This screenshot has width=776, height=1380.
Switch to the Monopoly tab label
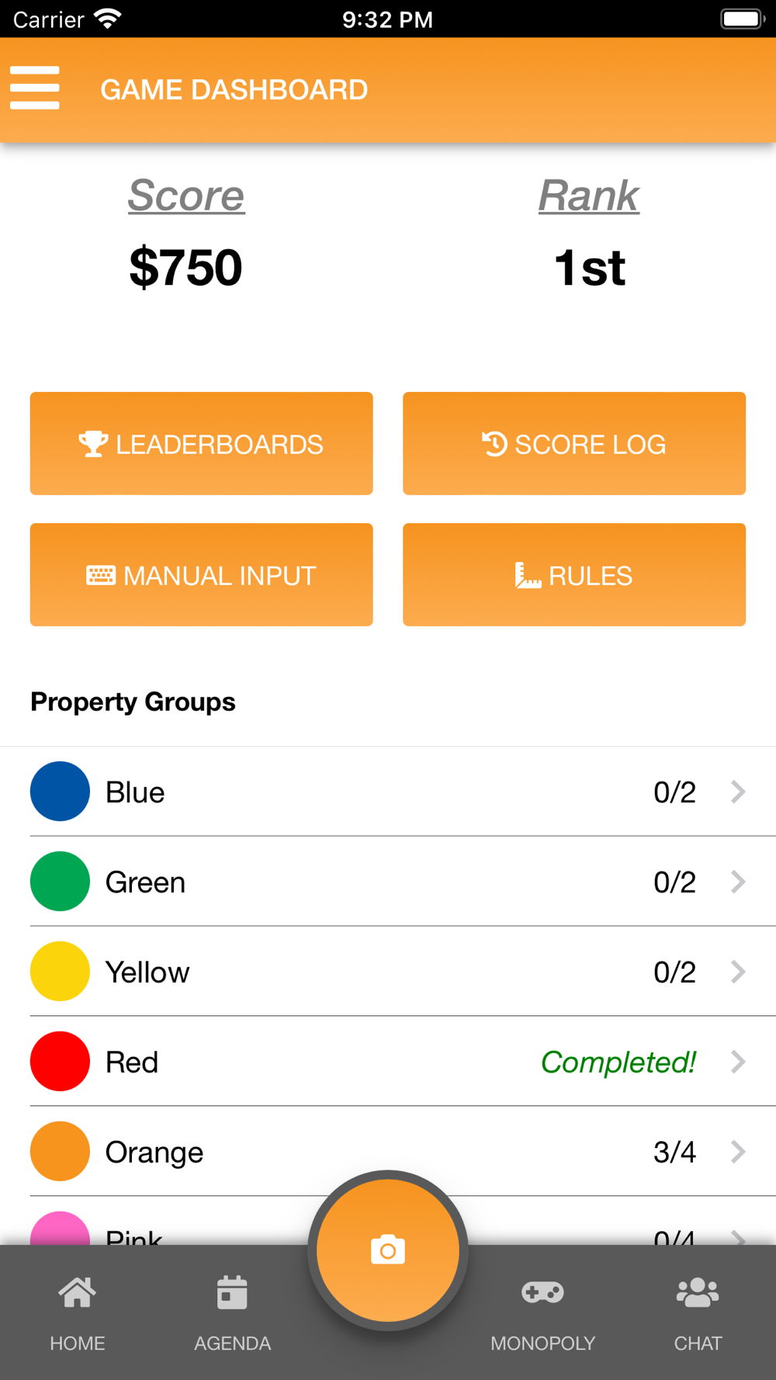coord(542,1344)
